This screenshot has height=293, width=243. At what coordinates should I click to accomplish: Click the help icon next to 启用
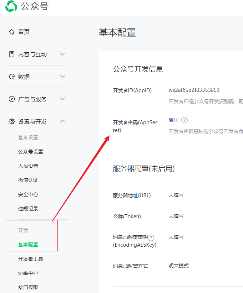coord(184,120)
